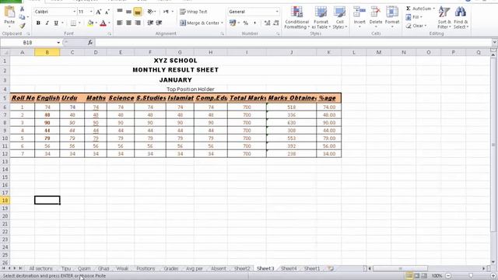Switch to the Sheet4 tab
Image resolution: width=498 pixels, height=280 pixels.
[289, 268]
